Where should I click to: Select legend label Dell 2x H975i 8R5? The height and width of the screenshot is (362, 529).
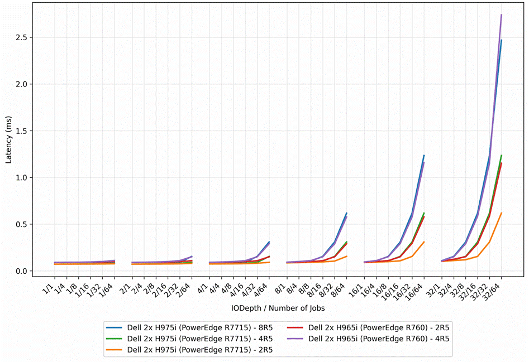(200, 327)
